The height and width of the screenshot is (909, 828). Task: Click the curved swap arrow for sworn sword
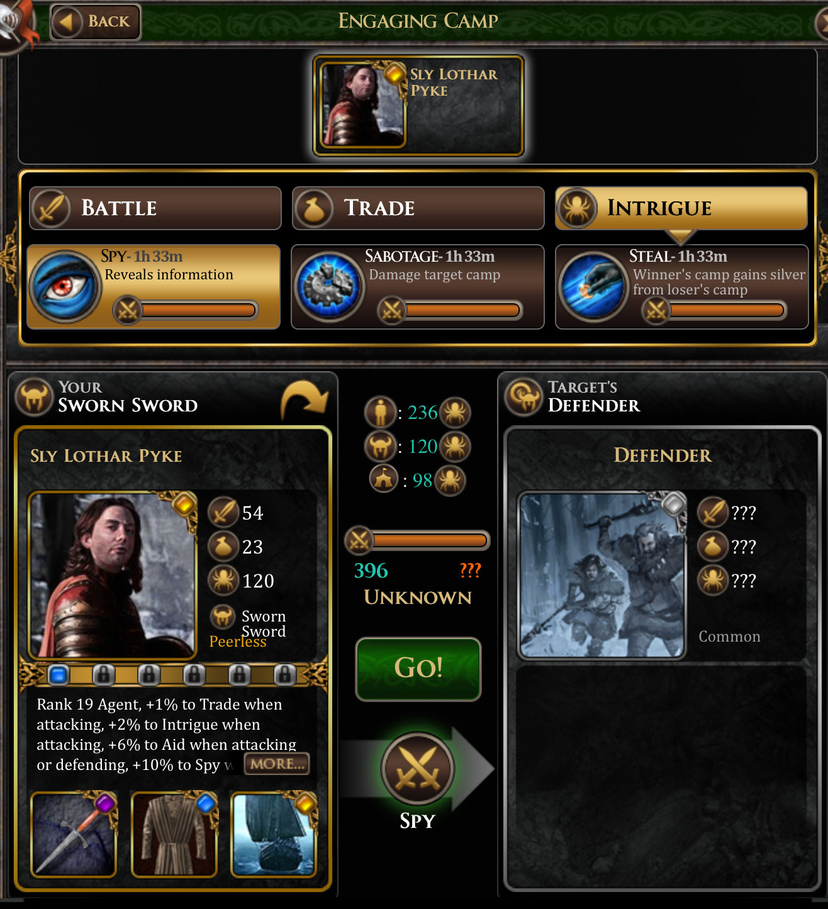point(305,400)
